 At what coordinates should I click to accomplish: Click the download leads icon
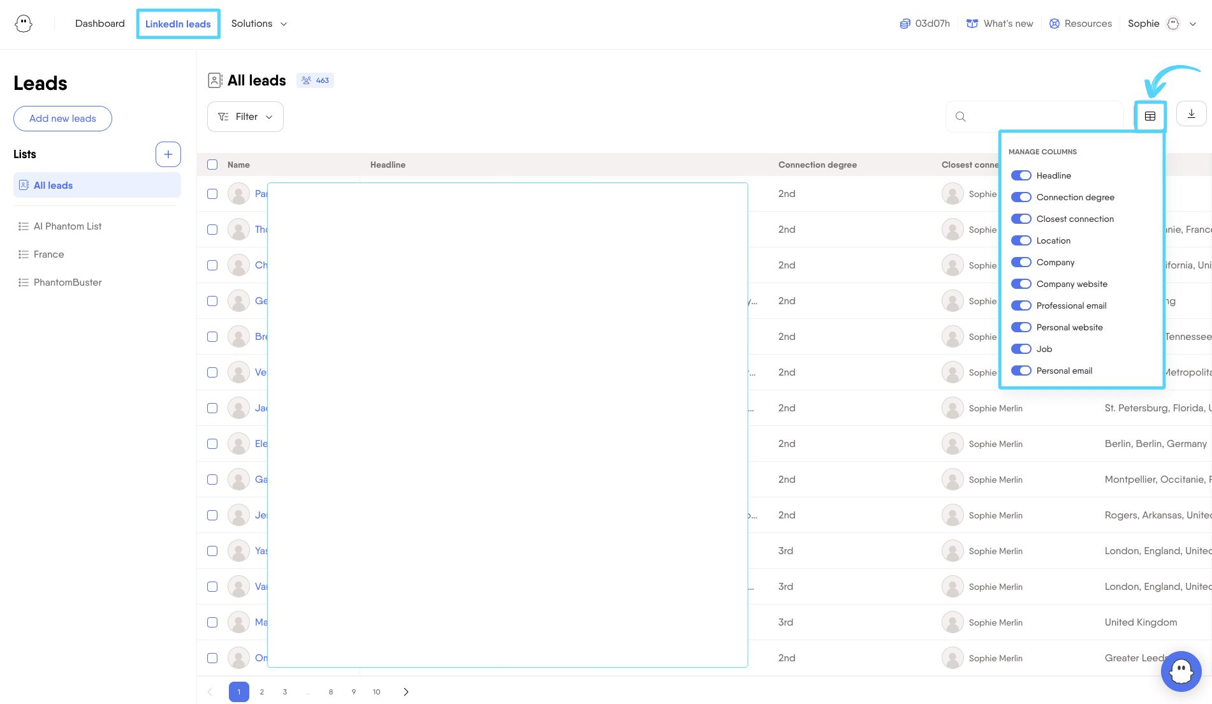tap(1191, 114)
